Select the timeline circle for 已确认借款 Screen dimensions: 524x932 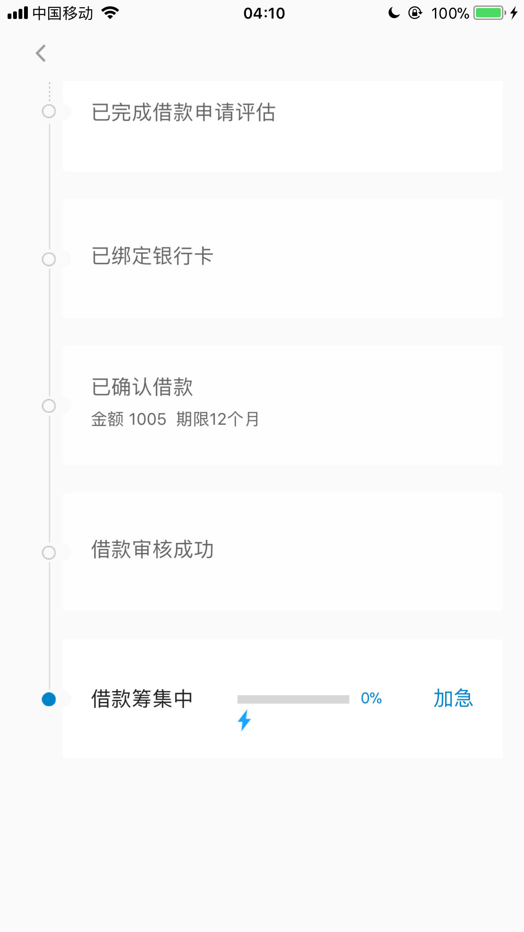[x=49, y=406]
